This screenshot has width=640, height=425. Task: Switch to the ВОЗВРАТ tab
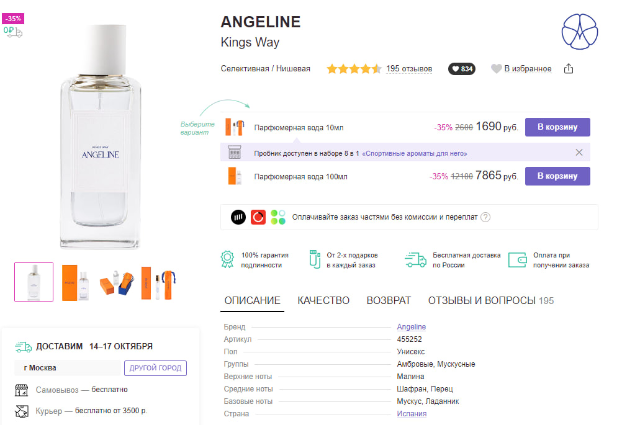389,300
